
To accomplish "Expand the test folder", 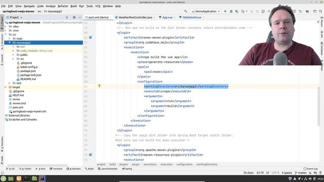I will click(x=10, y=83).
